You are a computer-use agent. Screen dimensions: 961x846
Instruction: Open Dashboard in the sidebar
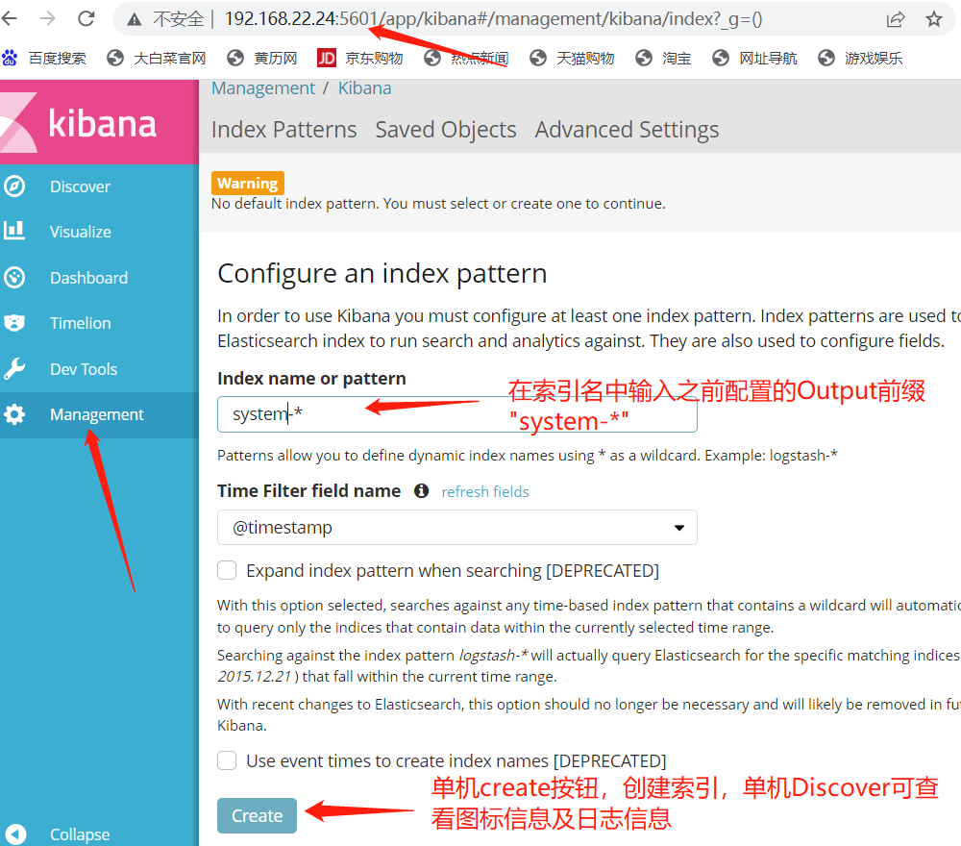[88, 278]
